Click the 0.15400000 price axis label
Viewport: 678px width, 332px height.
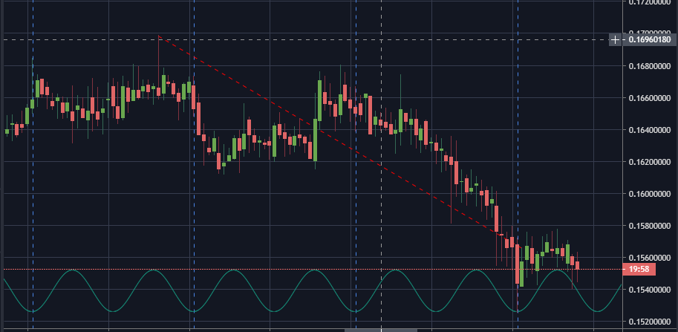(x=650, y=290)
